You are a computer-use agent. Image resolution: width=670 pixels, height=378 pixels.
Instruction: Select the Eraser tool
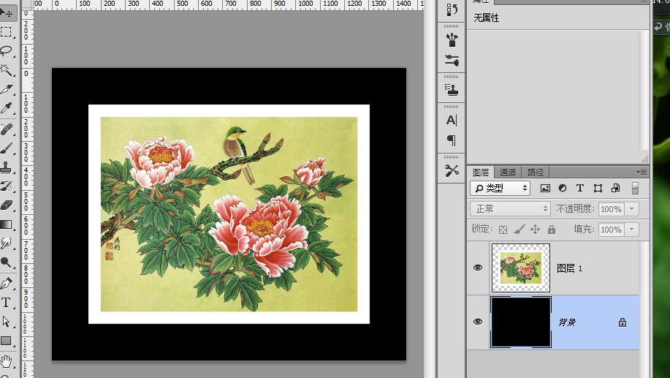click(7, 205)
